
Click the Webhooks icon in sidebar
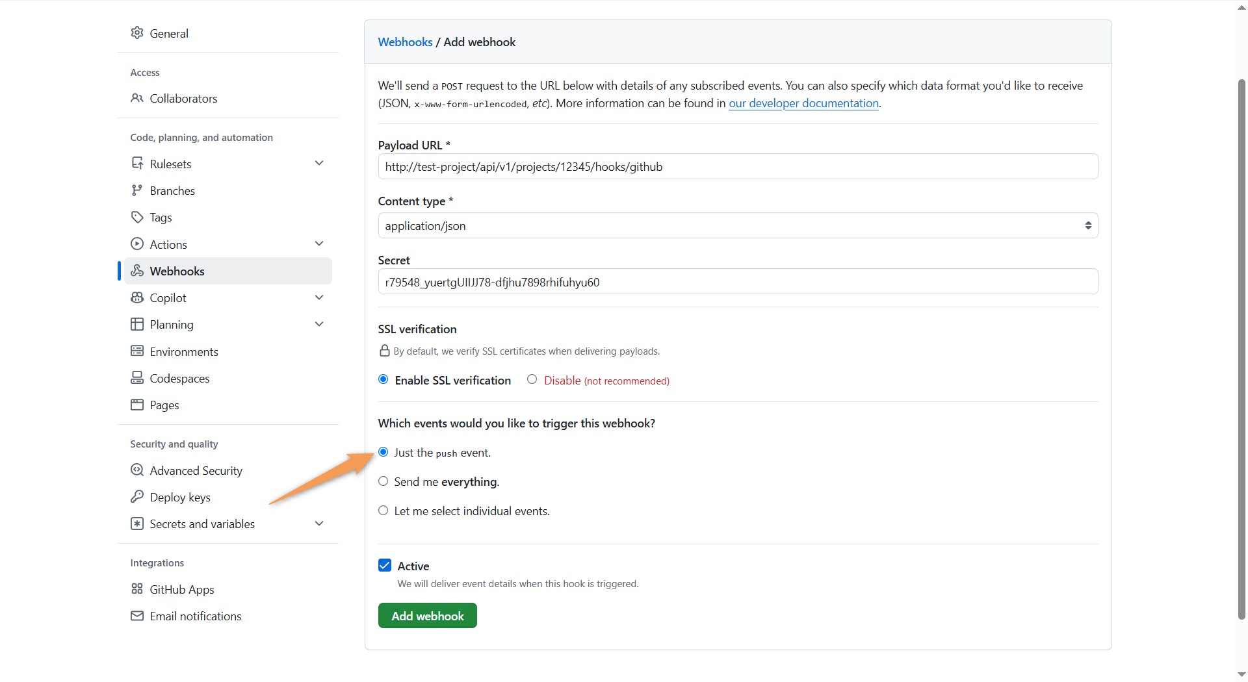click(136, 271)
